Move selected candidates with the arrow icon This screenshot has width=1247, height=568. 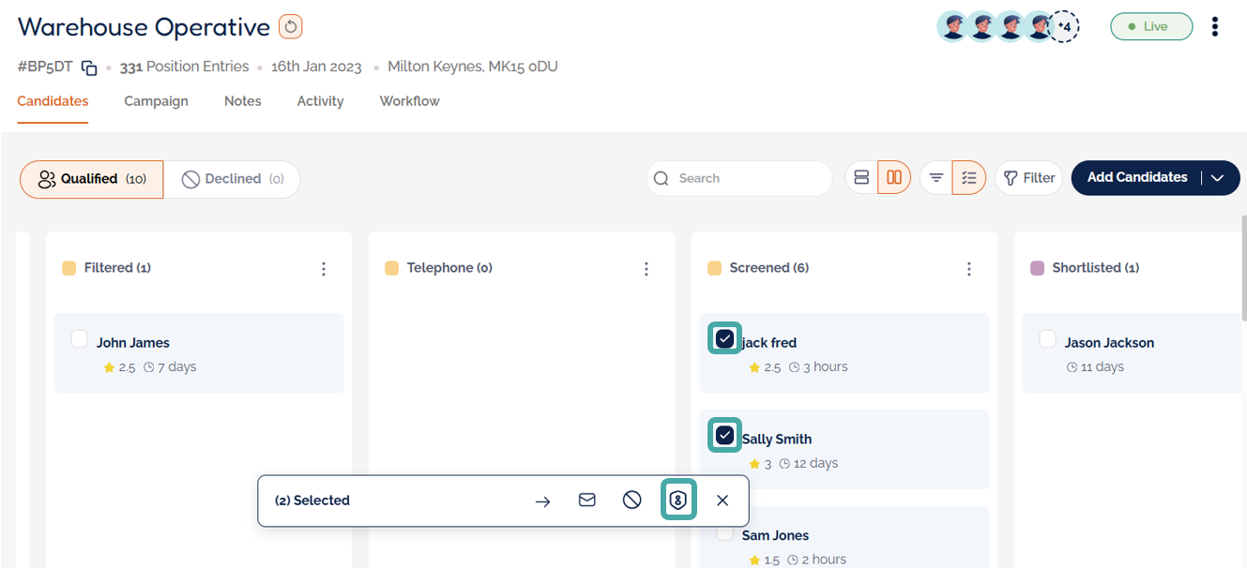[x=542, y=501]
